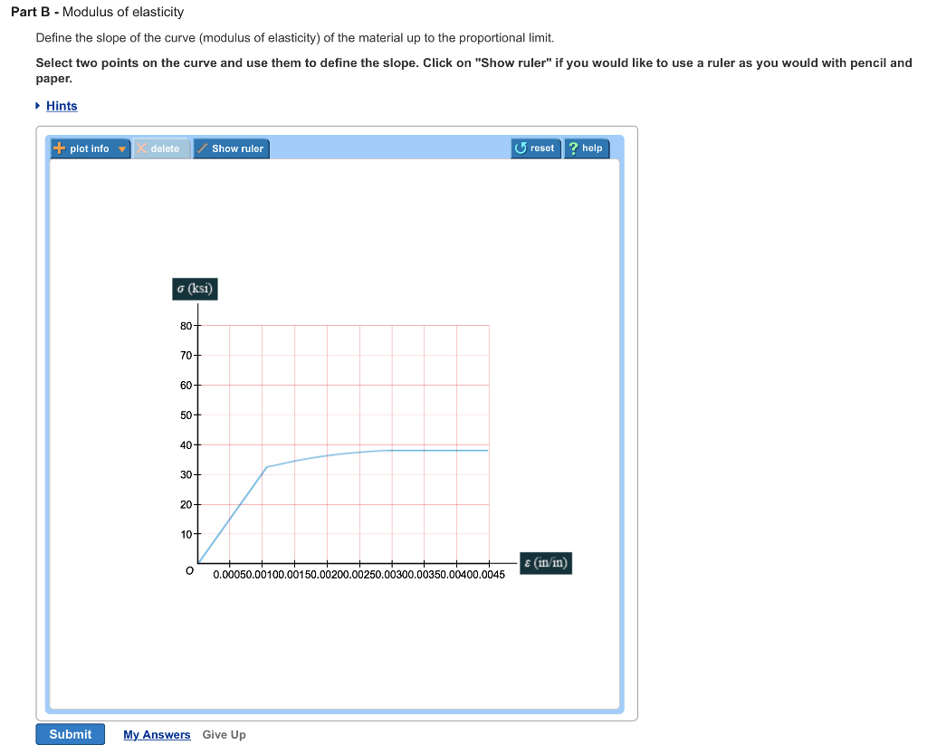Open the My Answers page
The image size is (927, 754).
pyautogui.click(x=157, y=734)
